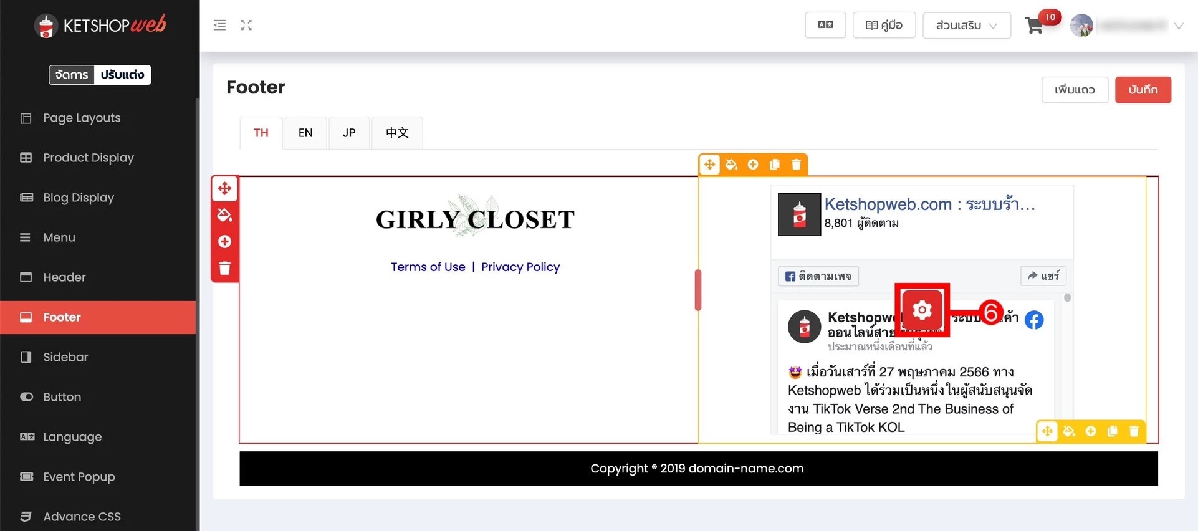Collapse the sidebar with the menu-fold icon

click(x=219, y=26)
